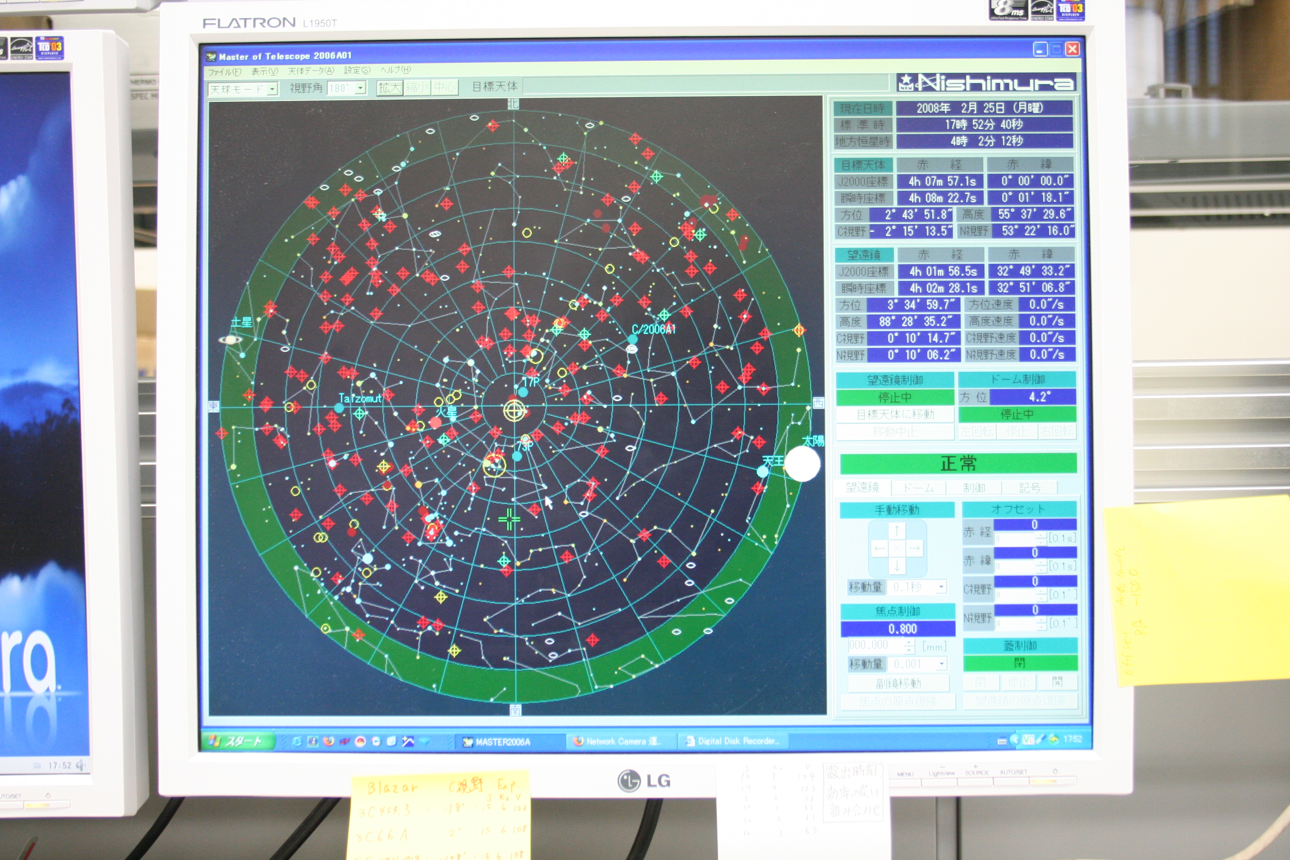Click the 縮小 zoom-out button
Image resolution: width=1290 pixels, height=860 pixels.
(417, 88)
